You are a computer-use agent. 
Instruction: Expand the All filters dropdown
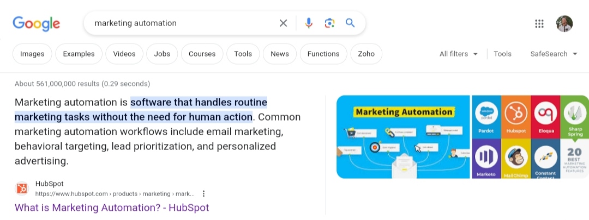point(459,54)
